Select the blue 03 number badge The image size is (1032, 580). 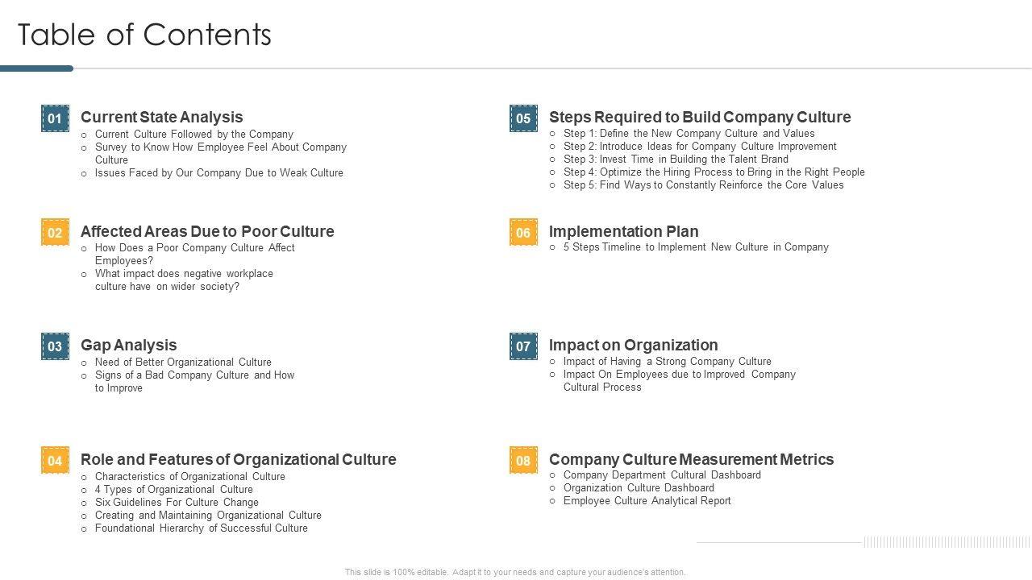pyautogui.click(x=55, y=346)
